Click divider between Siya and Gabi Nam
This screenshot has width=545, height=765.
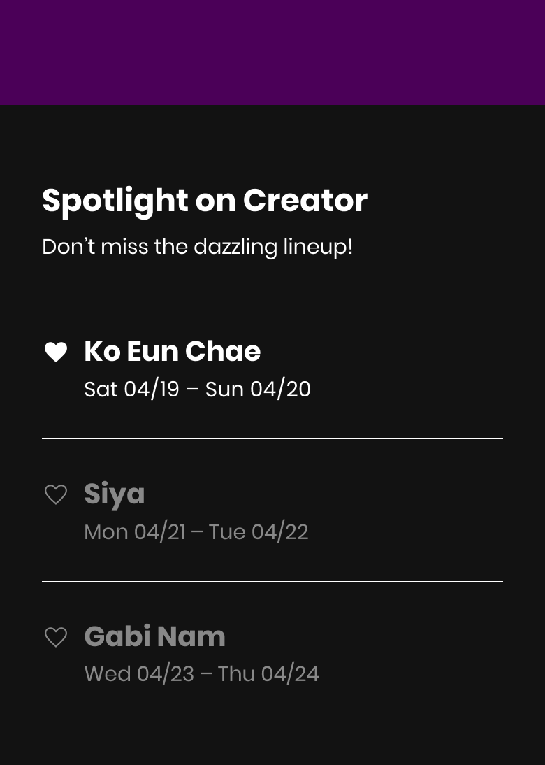(x=272, y=581)
